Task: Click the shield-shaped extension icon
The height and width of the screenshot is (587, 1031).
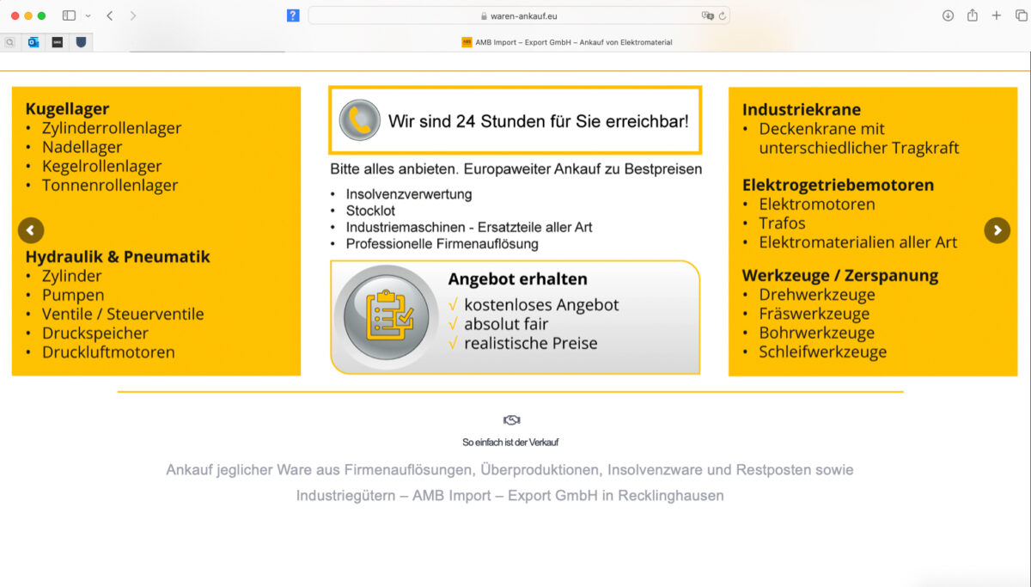Action: [81, 41]
